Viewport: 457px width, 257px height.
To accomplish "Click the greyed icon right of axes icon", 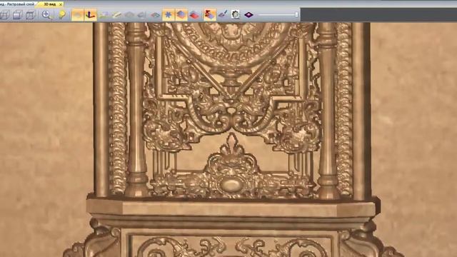I will pos(104,15).
